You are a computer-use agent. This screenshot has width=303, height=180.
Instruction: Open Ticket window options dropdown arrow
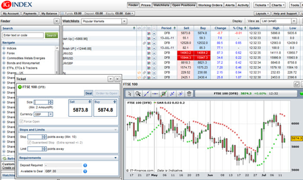[110, 79]
